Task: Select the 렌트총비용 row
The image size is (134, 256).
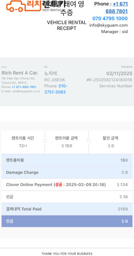Action: (67, 160)
